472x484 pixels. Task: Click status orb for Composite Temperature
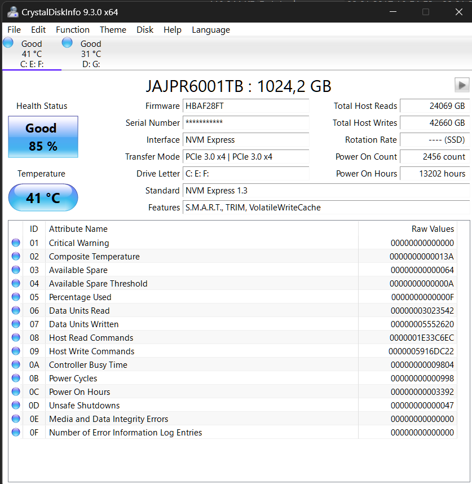(16, 256)
